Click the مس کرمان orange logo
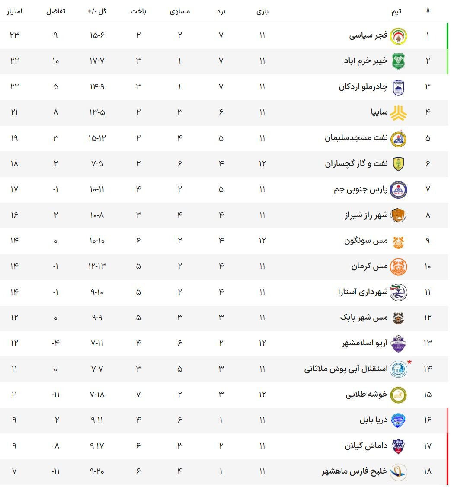This screenshot has height=487, width=454. (x=398, y=267)
